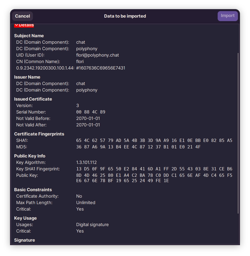Click the dialog title Data to be imported
250x256 pixels.
[x=125, y=16]
